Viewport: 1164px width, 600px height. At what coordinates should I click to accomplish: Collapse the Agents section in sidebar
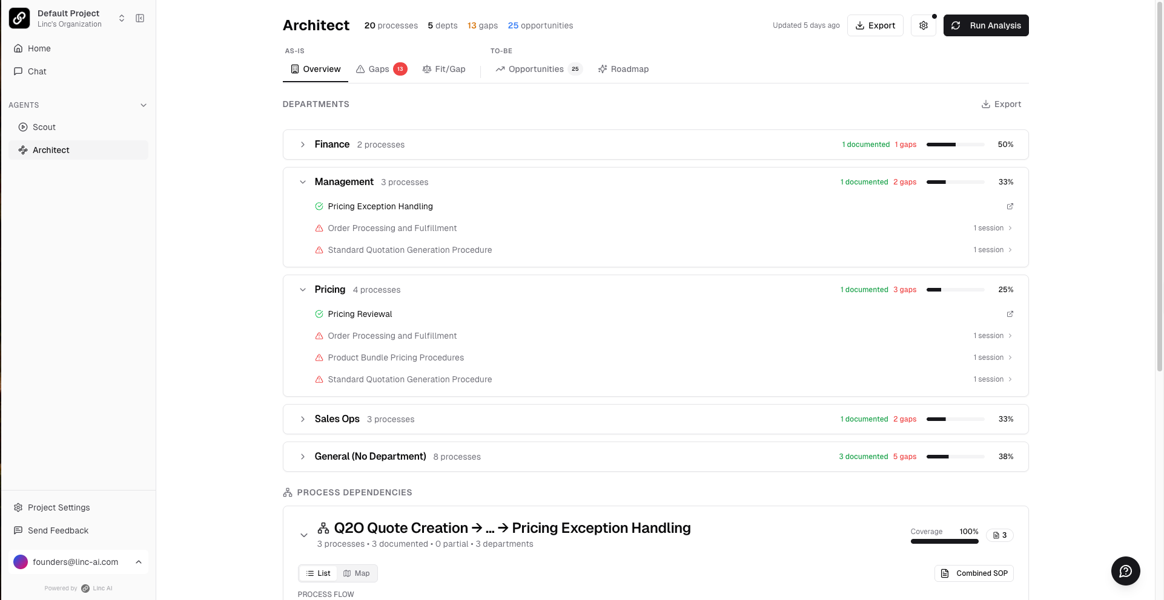coord(144,105)
